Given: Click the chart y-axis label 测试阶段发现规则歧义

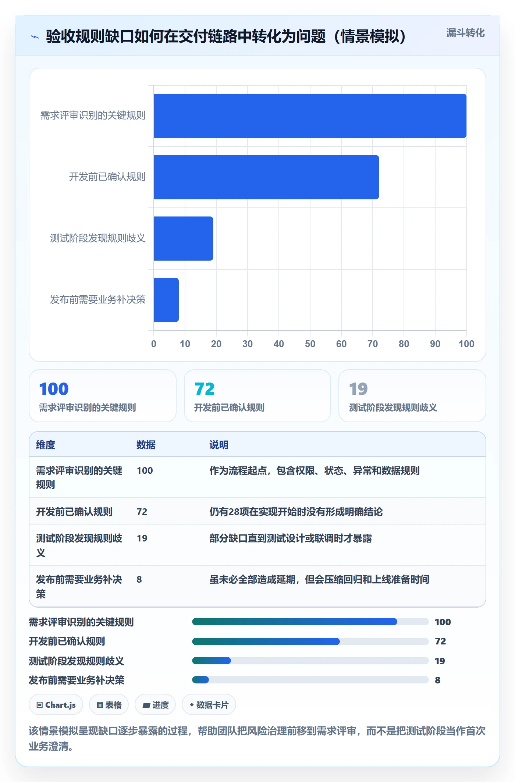Looking at the screenshot, I should 98,238.
